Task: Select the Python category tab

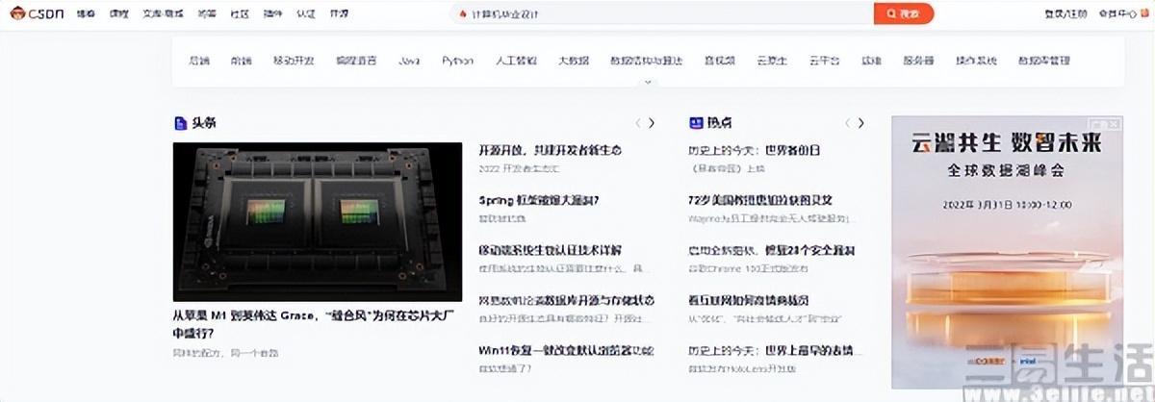Action: pyautogui.click(x=457, y=61)
